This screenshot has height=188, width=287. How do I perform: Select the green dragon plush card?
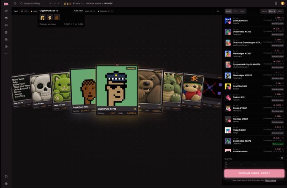point(172,91)
